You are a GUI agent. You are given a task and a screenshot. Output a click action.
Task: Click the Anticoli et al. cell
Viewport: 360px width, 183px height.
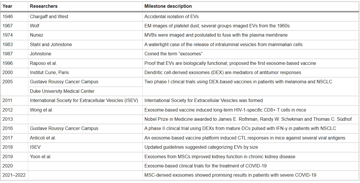click(x=43, y=138)
